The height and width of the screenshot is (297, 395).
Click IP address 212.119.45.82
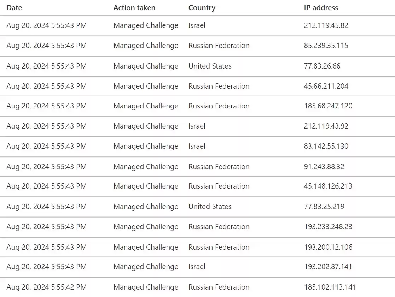(326, 25)
